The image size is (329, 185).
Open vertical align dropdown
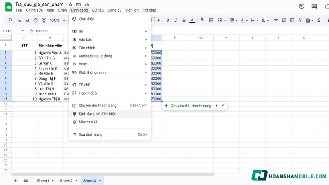click(244, 20)
